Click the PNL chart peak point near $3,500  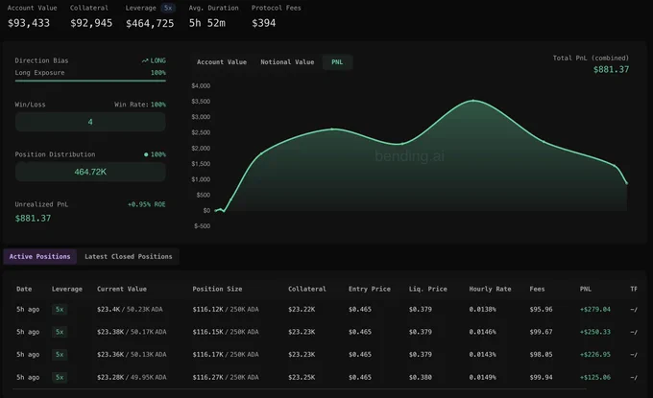473,101
